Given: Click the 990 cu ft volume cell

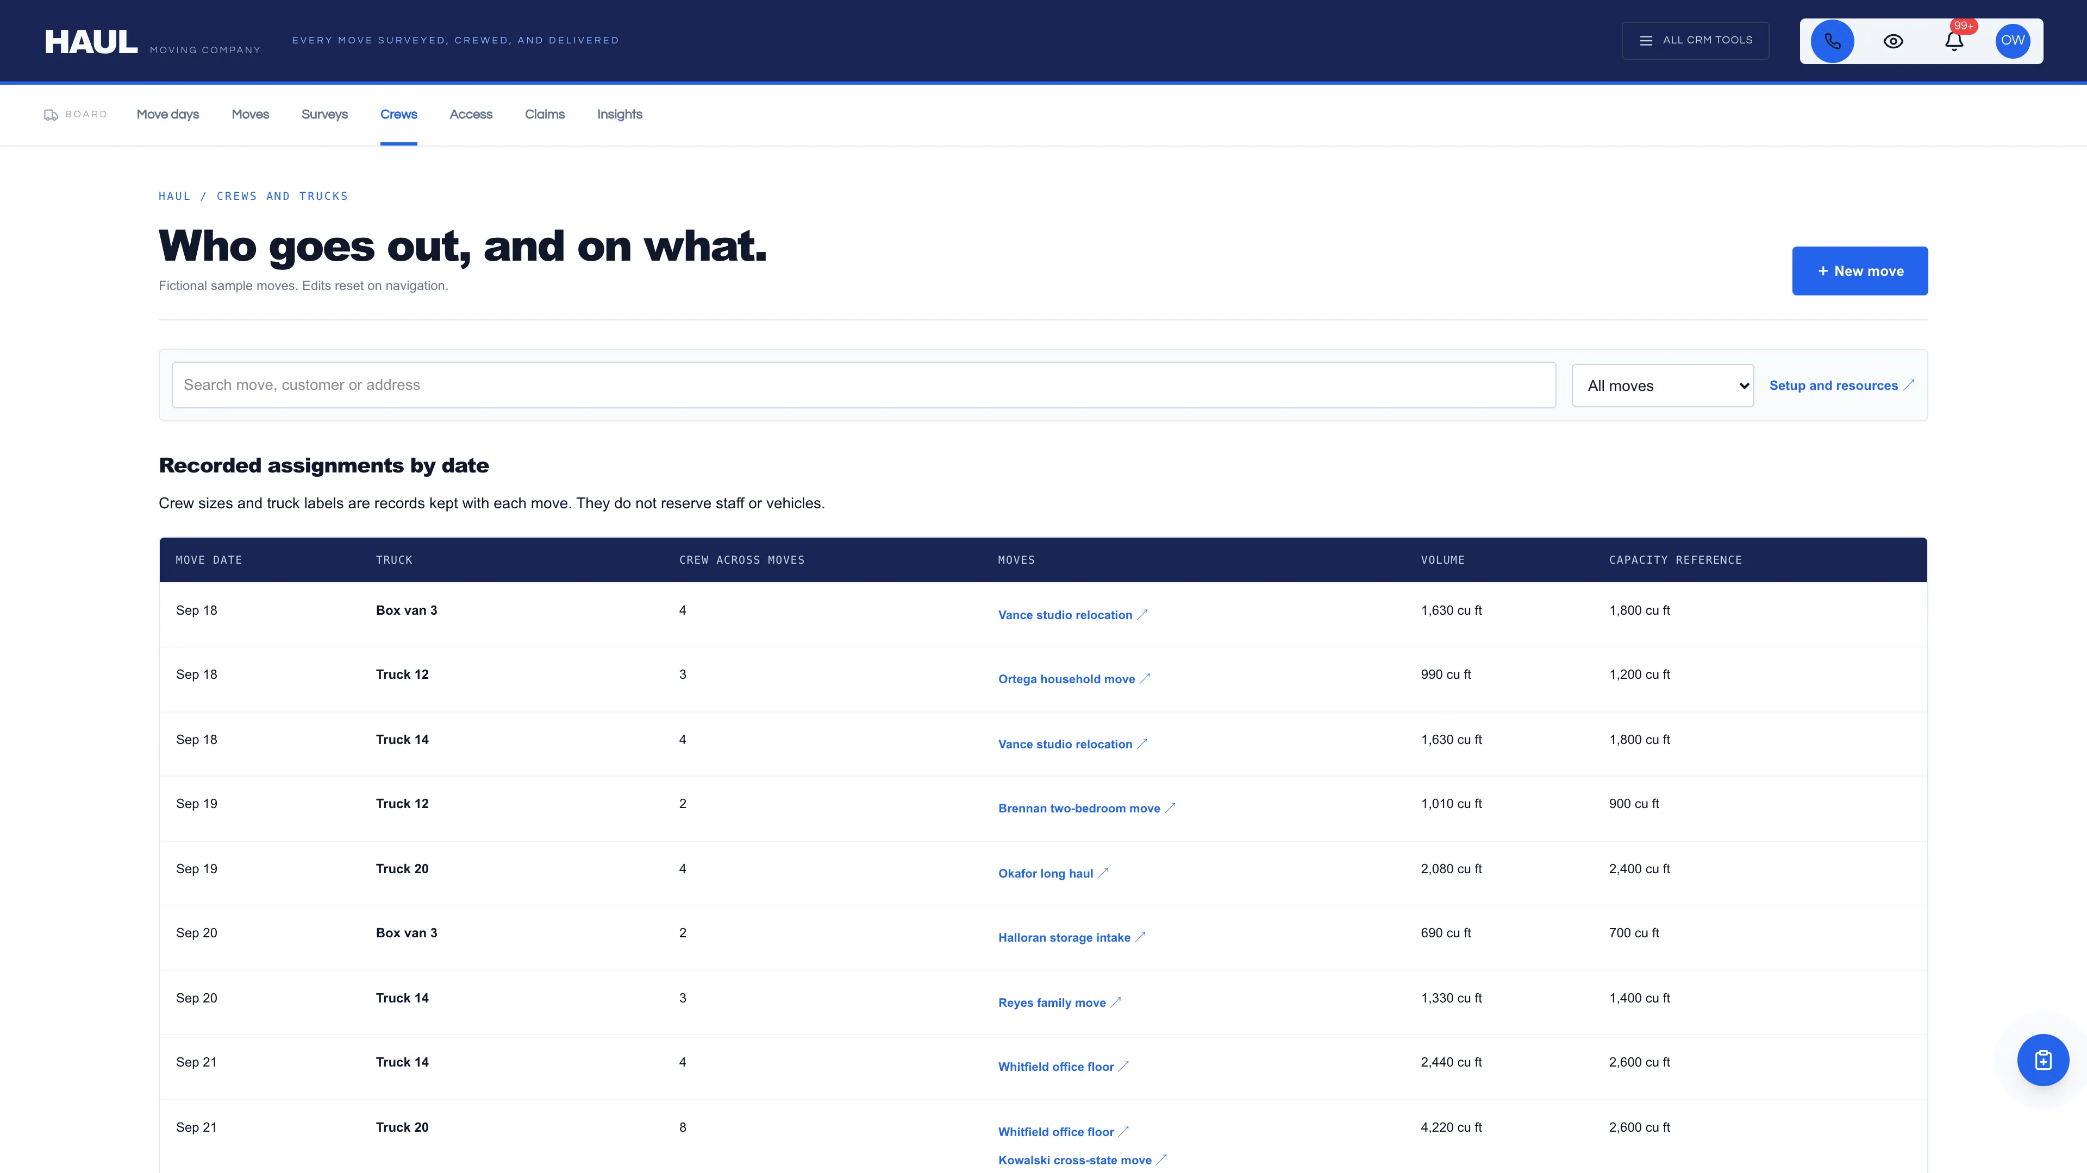Looking at the screenshot, I should 1445,674.
